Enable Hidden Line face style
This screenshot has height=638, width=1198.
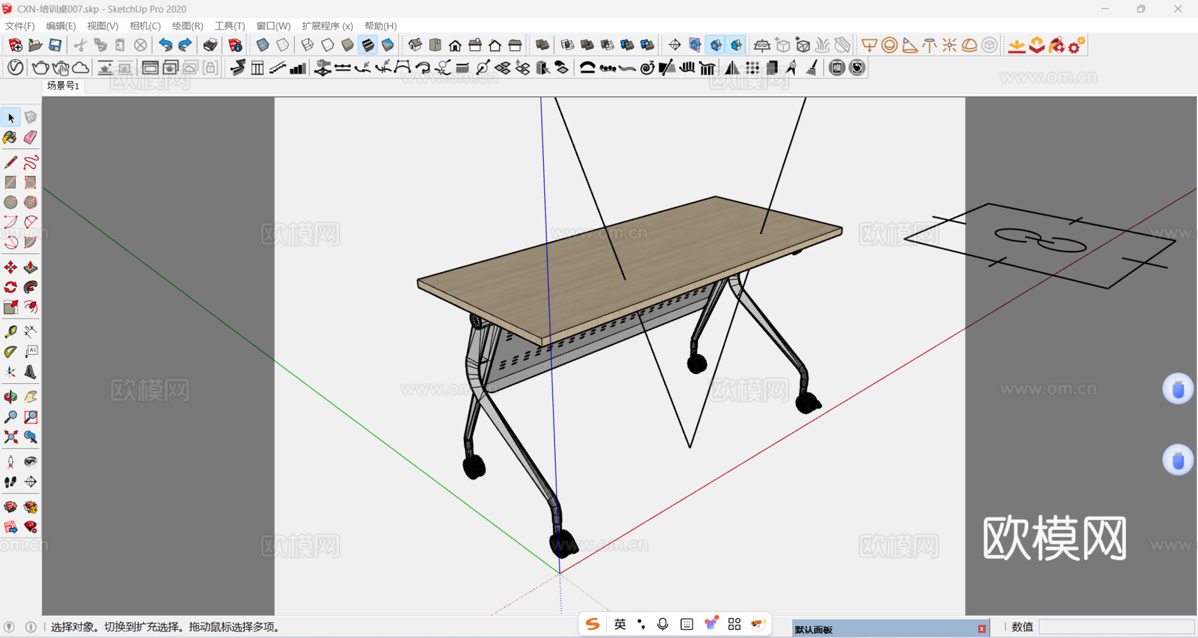327,45
